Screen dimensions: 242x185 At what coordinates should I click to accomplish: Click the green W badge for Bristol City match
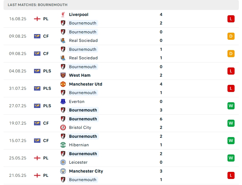pos(231,123)
